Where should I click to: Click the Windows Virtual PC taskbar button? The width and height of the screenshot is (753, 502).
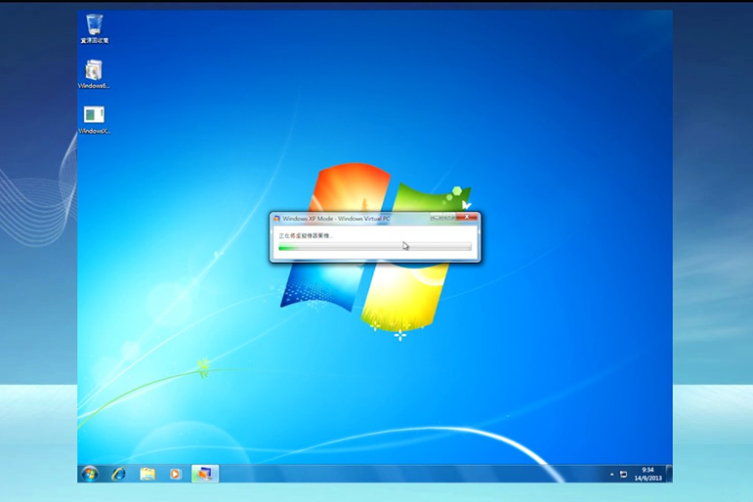(x=205, y=474)
